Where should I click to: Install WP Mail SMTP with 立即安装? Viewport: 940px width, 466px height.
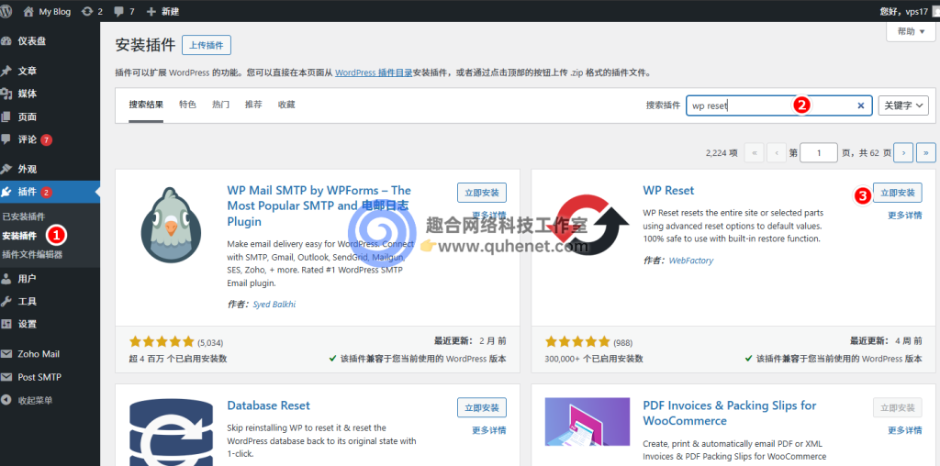481,193
